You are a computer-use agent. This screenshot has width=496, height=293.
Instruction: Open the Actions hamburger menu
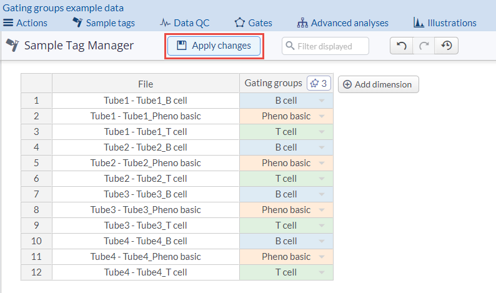[x=25, y=23]
